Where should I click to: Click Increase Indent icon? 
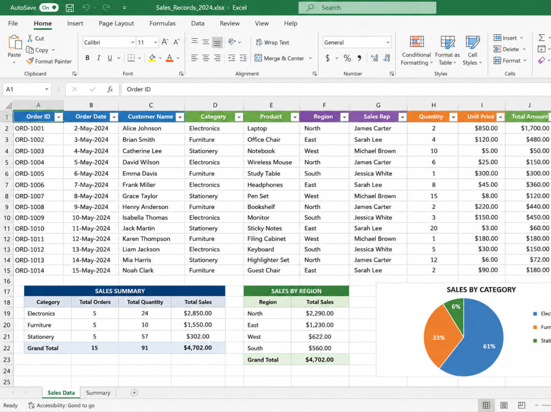coord(243,58)
